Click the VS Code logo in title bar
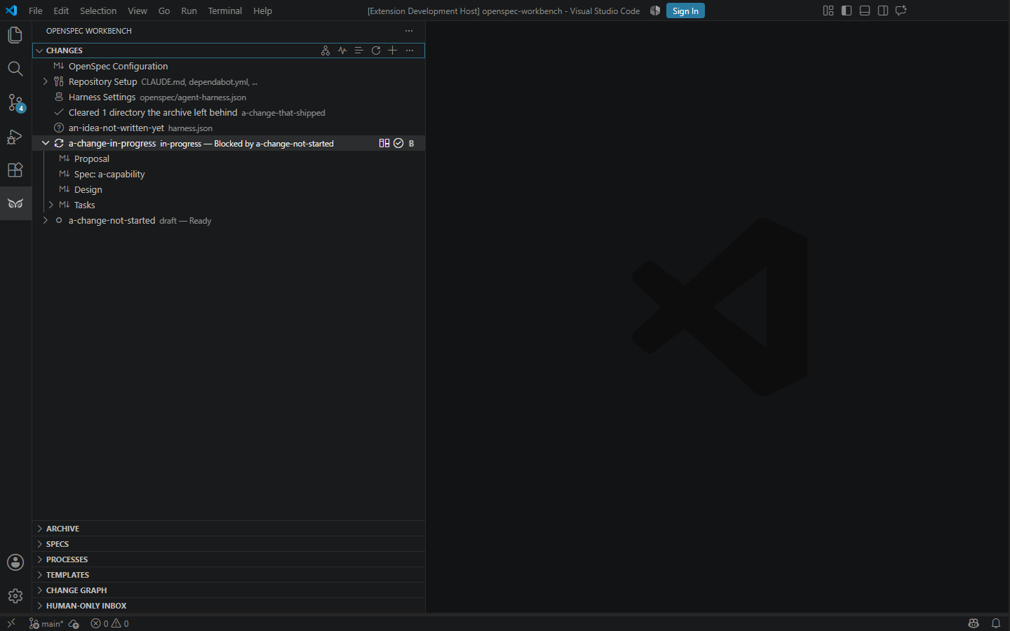 [x=11, y=11]
